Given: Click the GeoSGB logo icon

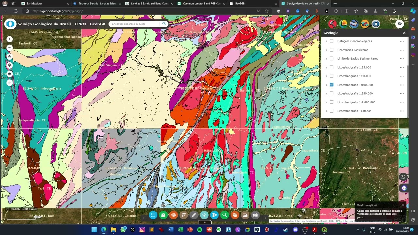Looking at the screenshot, I should (10, 24).
